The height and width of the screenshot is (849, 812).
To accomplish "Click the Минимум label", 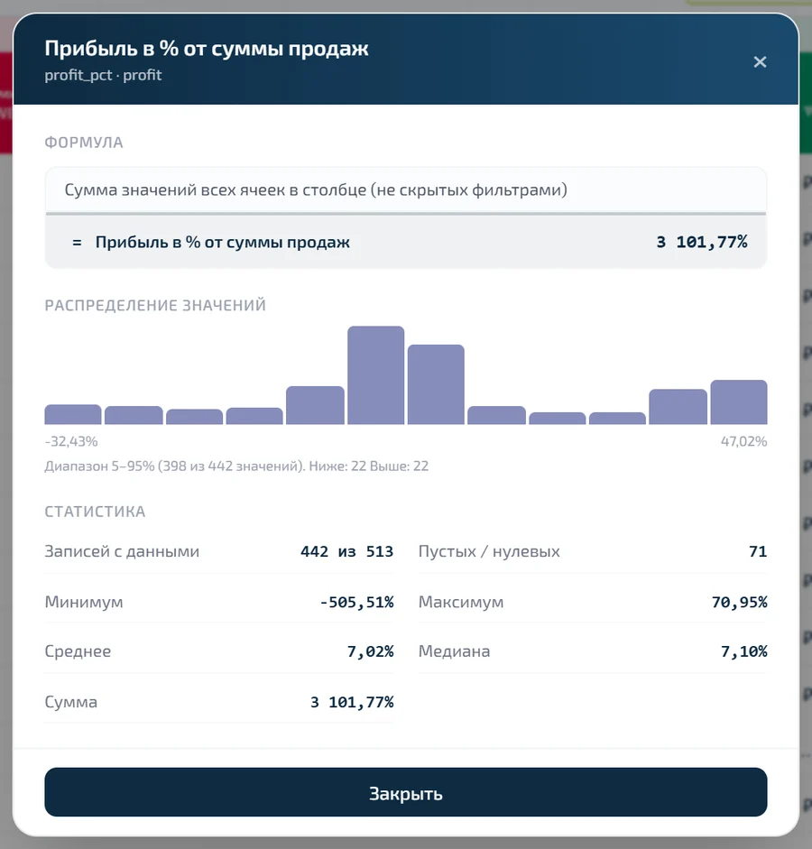I will [x=84, y=602].
